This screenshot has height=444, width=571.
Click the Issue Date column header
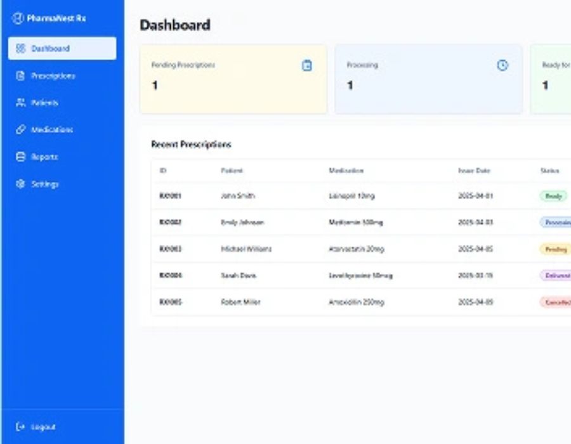[474, 171]
